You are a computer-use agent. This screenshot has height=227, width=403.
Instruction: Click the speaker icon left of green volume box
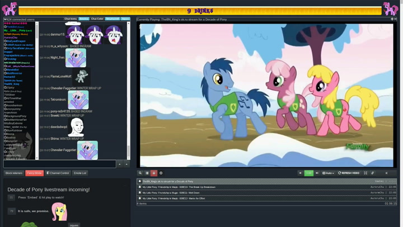[x=301, y=173]
